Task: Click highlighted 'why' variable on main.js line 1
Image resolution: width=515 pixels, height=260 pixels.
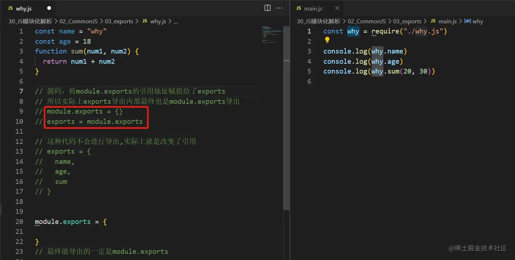Action: [353, 31]
